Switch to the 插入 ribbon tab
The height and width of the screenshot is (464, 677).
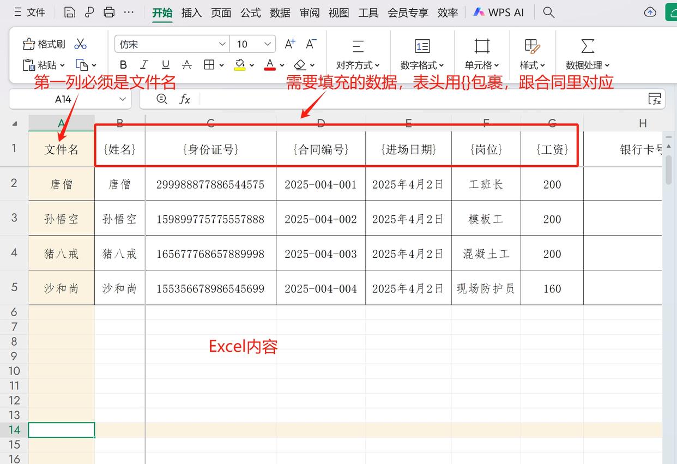[191, 13]
